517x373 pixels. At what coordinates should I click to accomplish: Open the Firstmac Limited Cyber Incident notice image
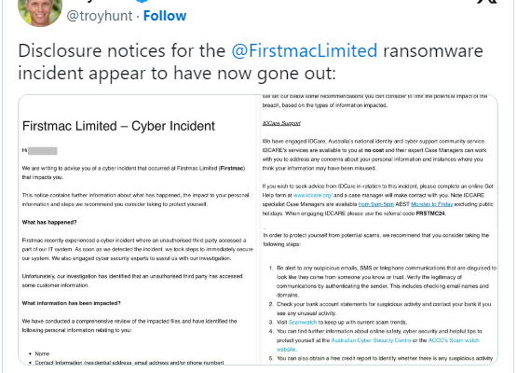[x=138, y=229]
